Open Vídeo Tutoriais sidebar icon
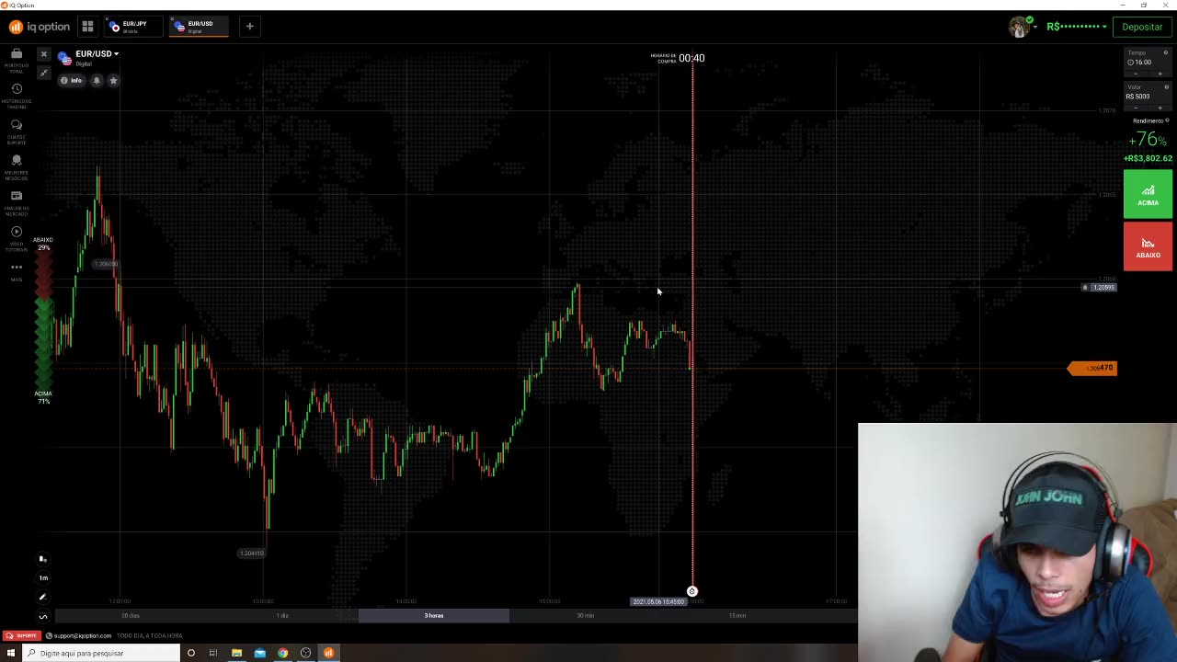 click(17, 237)
